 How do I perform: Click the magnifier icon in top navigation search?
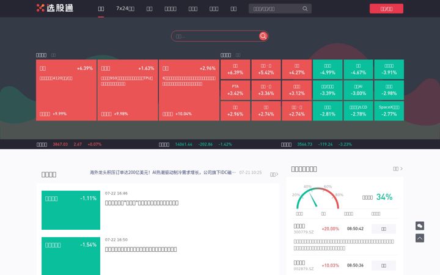point(305,9)
